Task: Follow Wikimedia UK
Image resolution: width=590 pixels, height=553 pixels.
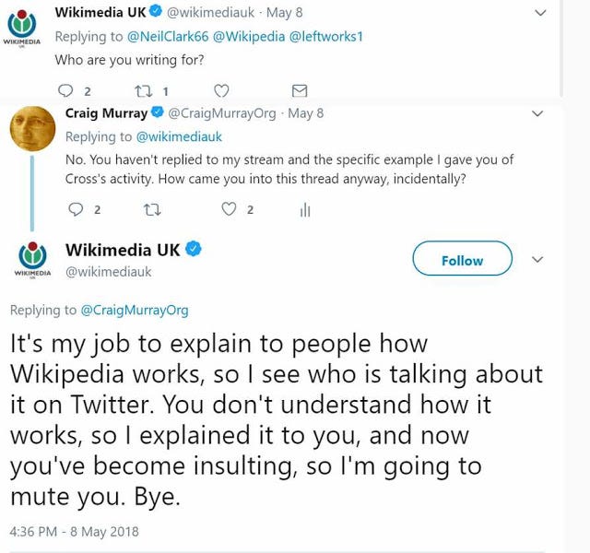Action: (462, 260)
